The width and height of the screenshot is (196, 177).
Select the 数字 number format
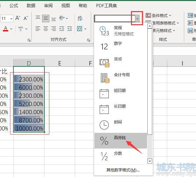pyautogui.click(x=121, y=46)
